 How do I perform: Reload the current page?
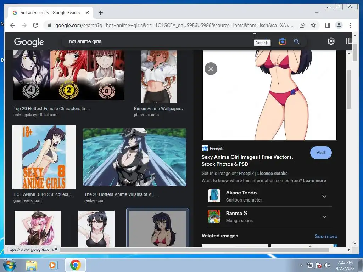35,25
